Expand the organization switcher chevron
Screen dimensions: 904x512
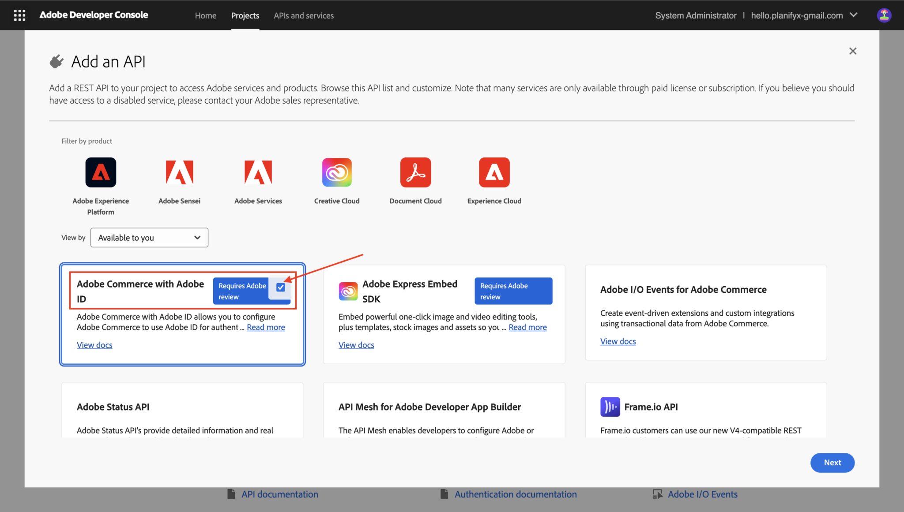click(x=854, y=15)
